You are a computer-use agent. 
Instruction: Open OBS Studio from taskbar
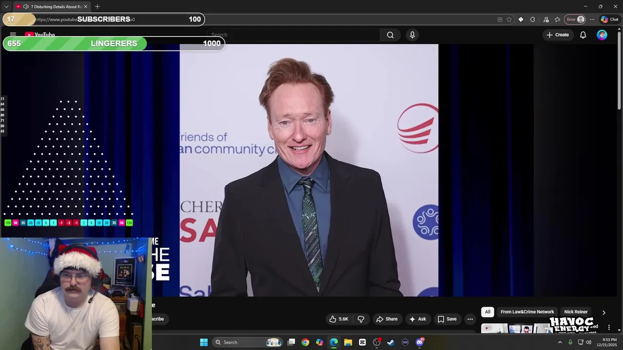[x=377, y=342]
